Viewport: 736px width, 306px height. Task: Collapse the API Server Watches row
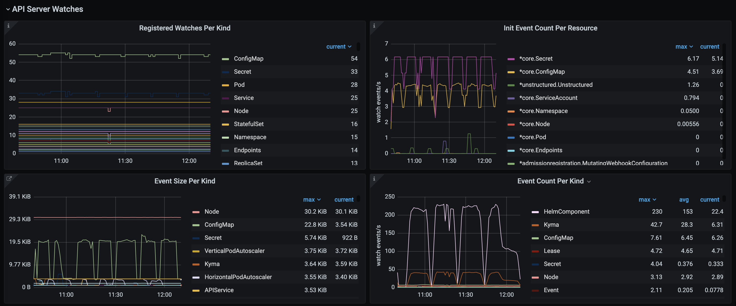tap(8, 9)
